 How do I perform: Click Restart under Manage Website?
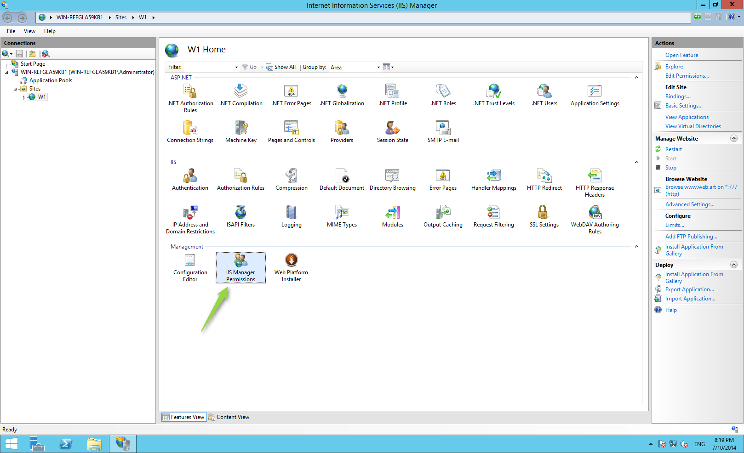(674, 149)
